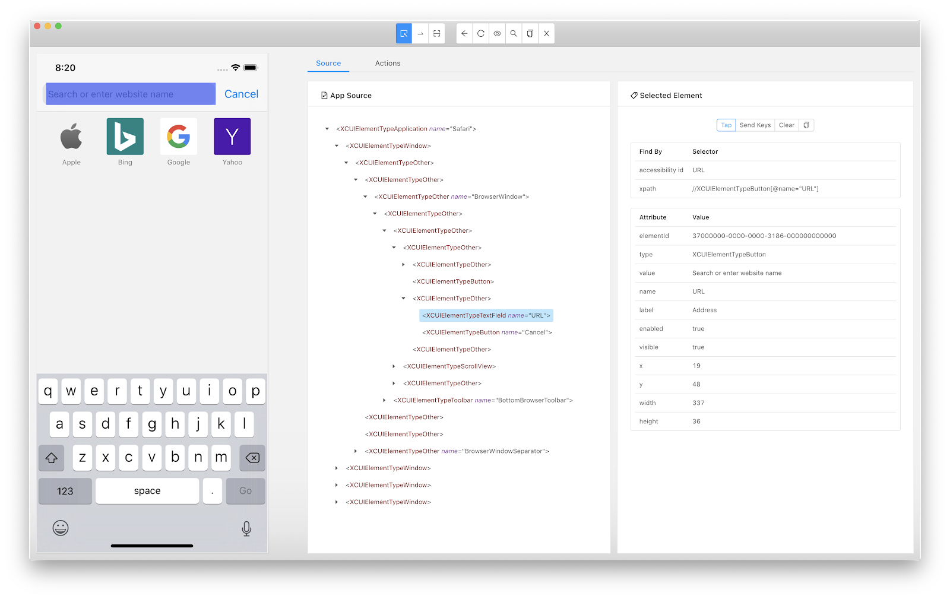Tap the period key on keyboard
This screenshot has width=950, height=599.
pyautogui.click(x=212, y=491)
